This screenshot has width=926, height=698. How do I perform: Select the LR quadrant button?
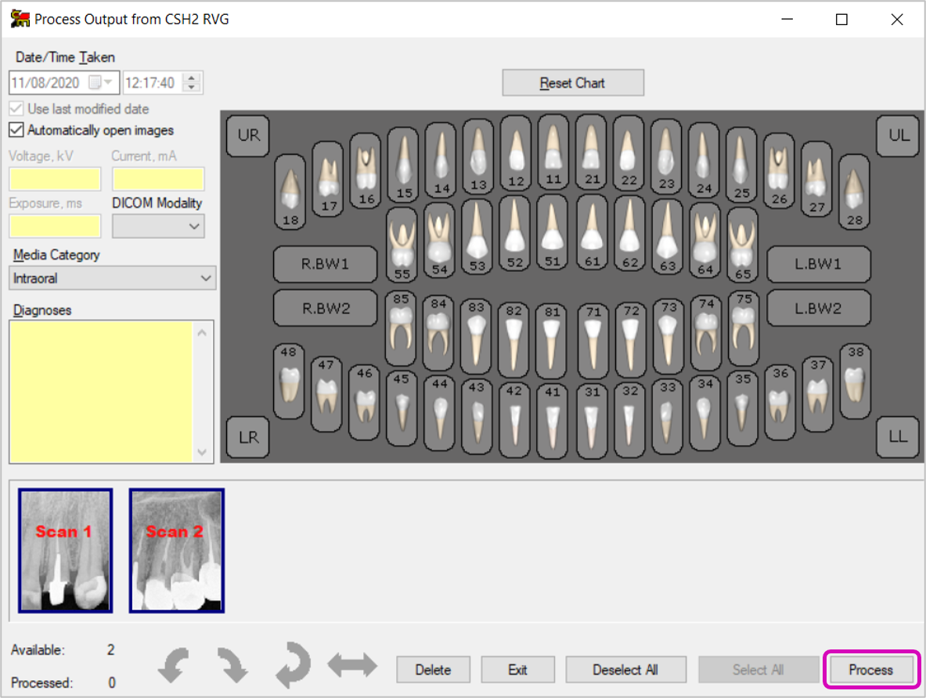coord(248,437)
